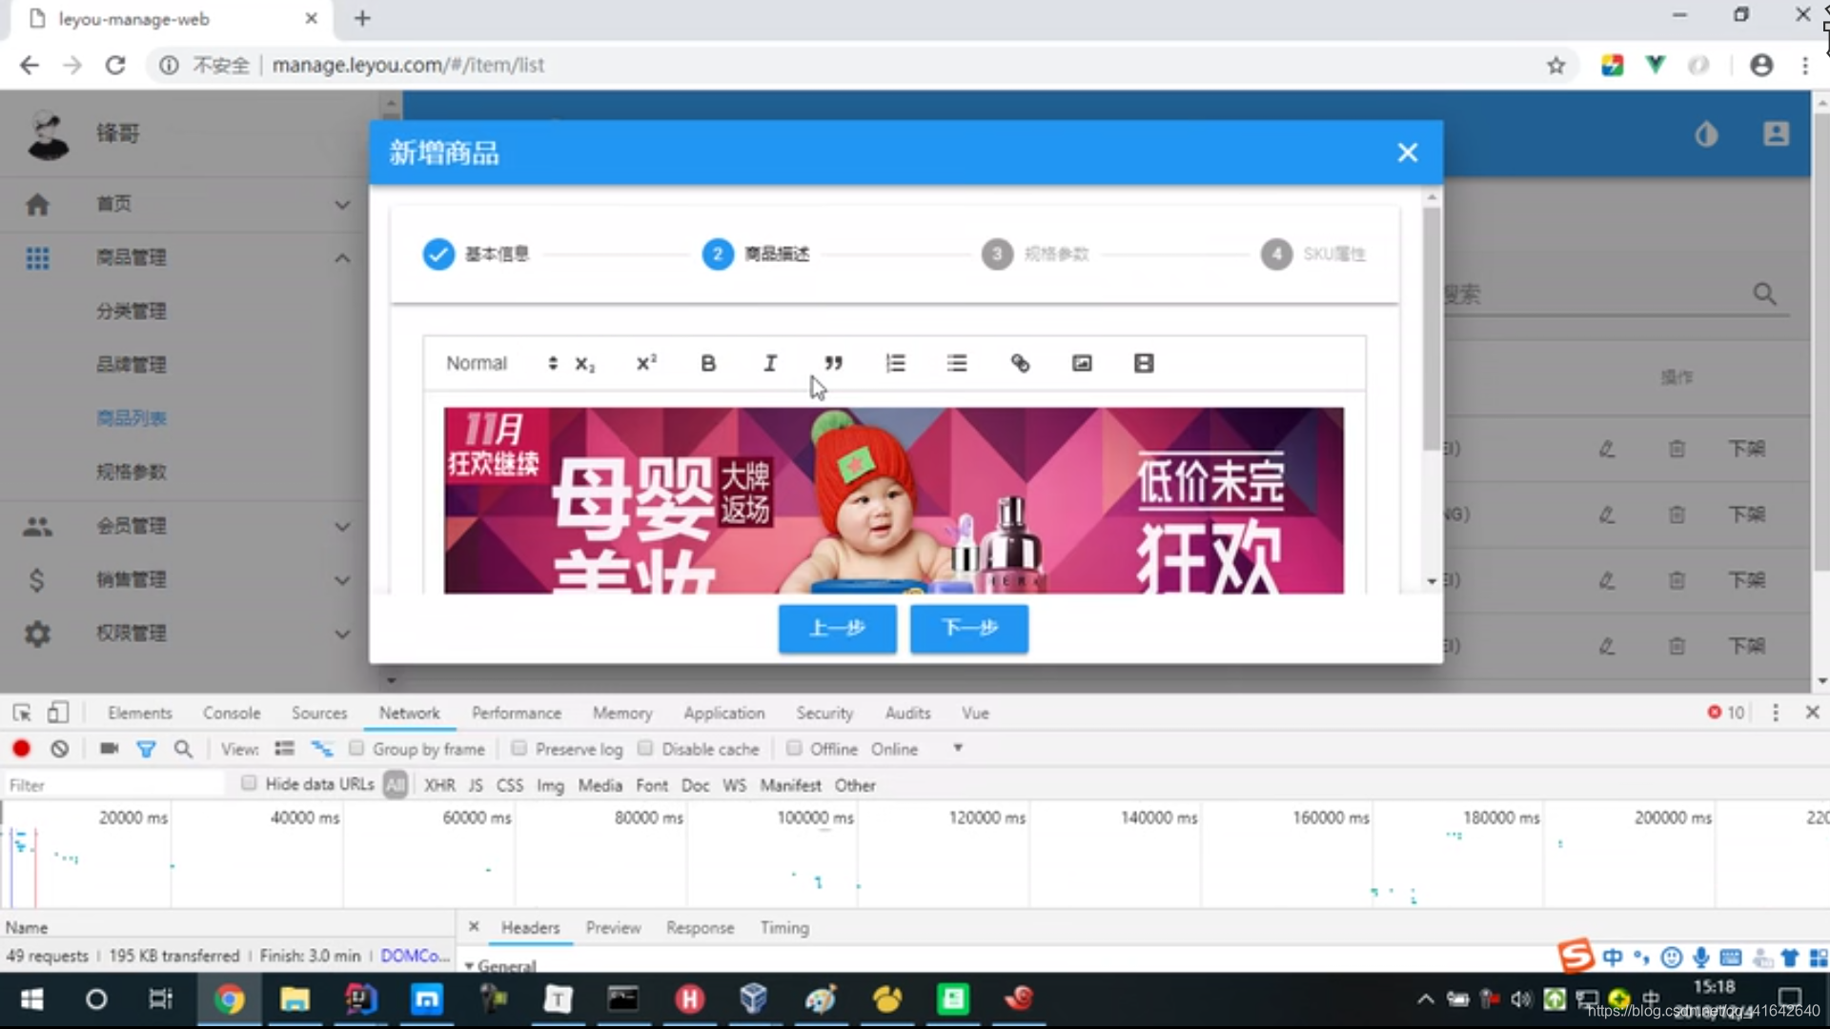Apply subscript formatting

[x=584, y=363]
